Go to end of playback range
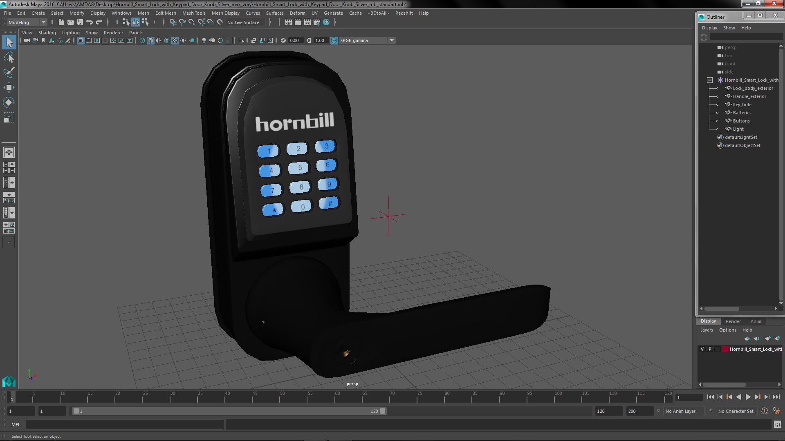The height and width of the screenshot is (441, 785). point(776,397)
